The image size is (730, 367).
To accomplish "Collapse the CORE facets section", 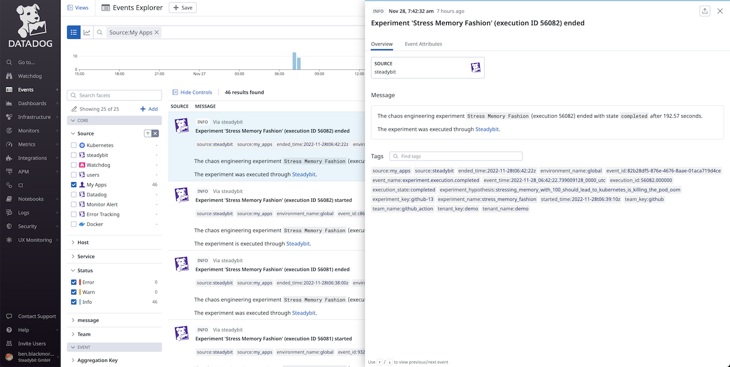I will tap(114, 121).
